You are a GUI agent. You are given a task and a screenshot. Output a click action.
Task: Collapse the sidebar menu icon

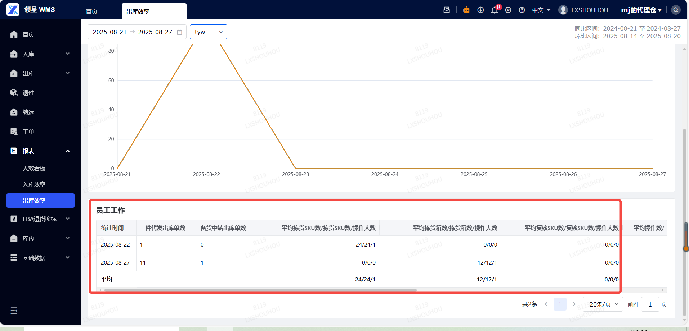(14, 311)
